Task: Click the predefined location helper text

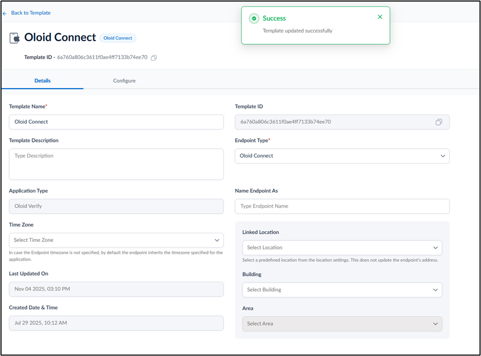Action: [340, 260]
